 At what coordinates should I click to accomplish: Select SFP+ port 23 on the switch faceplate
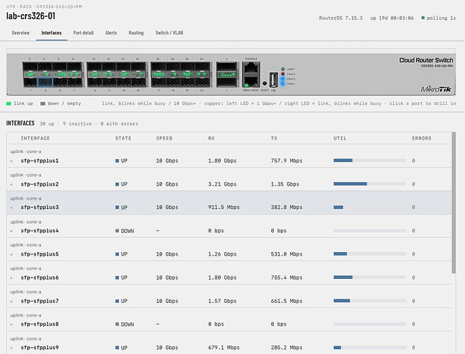pos(202,83)
